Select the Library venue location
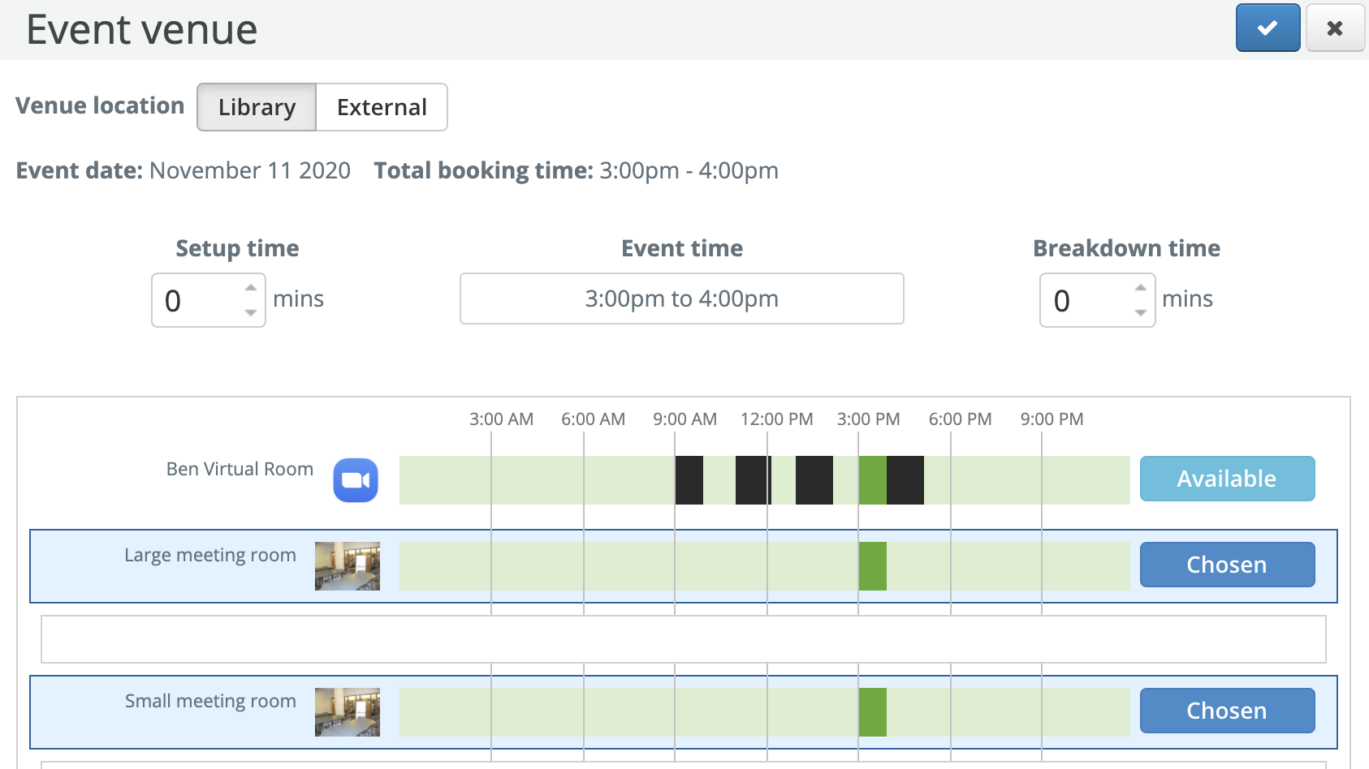 tap(257, 107)
